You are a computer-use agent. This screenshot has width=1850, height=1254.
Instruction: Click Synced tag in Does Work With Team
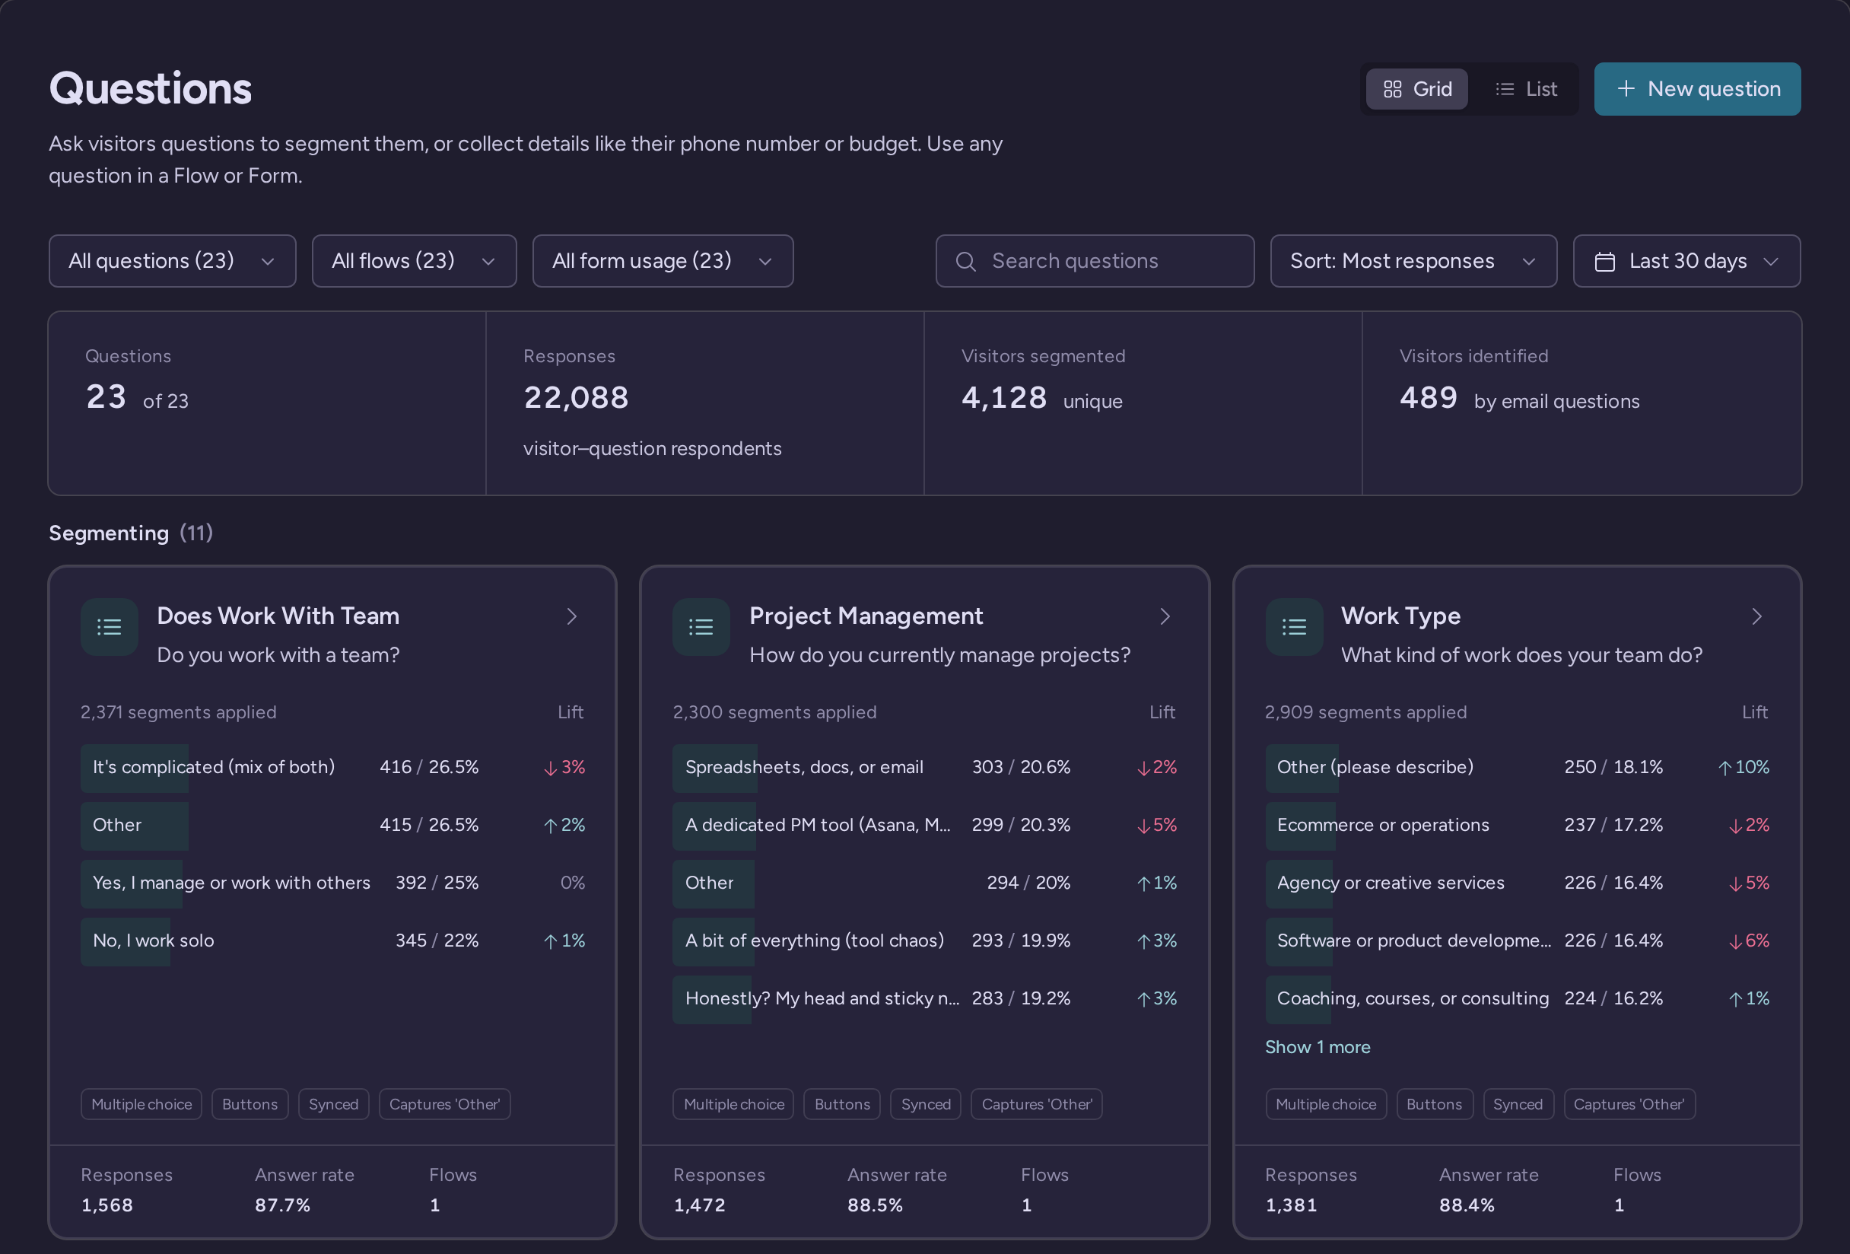point(333,1104)
